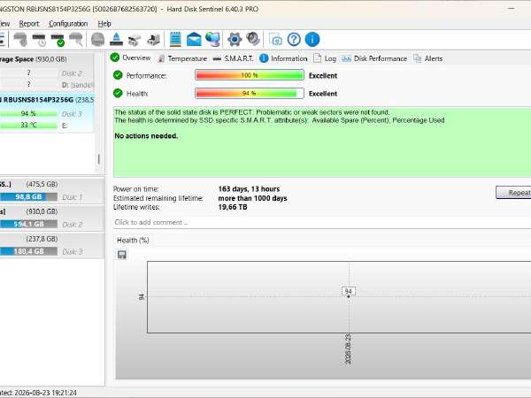
Task: Click the 94 data point on health graph
Action: coord(349,296)
